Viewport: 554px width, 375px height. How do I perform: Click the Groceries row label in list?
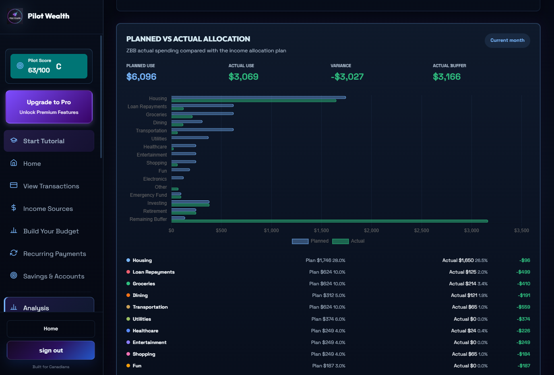click(144, 284)
